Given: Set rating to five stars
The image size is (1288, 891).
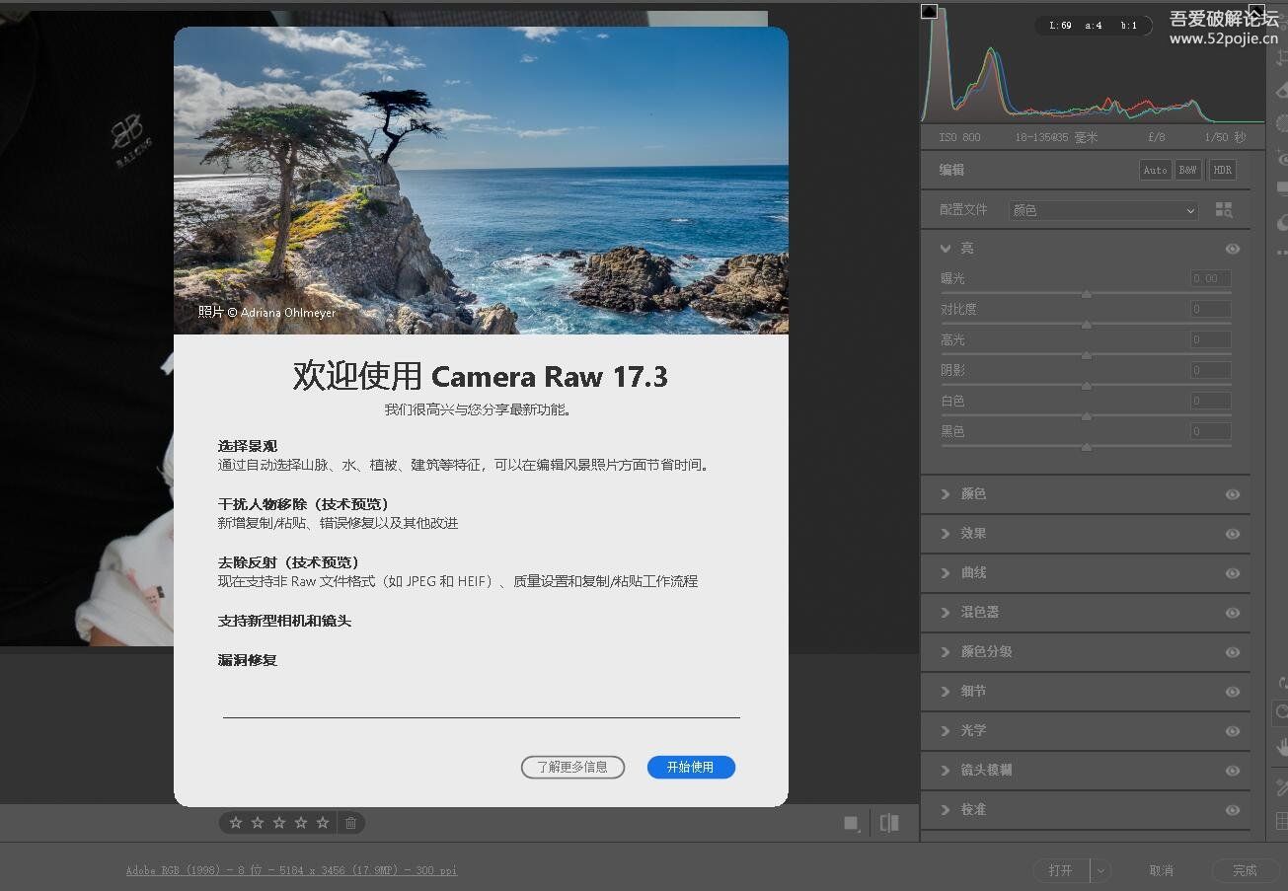Looking at the screenshot, I should tap(323, 822).
